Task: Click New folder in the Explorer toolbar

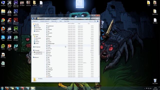Action: click(67, 21)
